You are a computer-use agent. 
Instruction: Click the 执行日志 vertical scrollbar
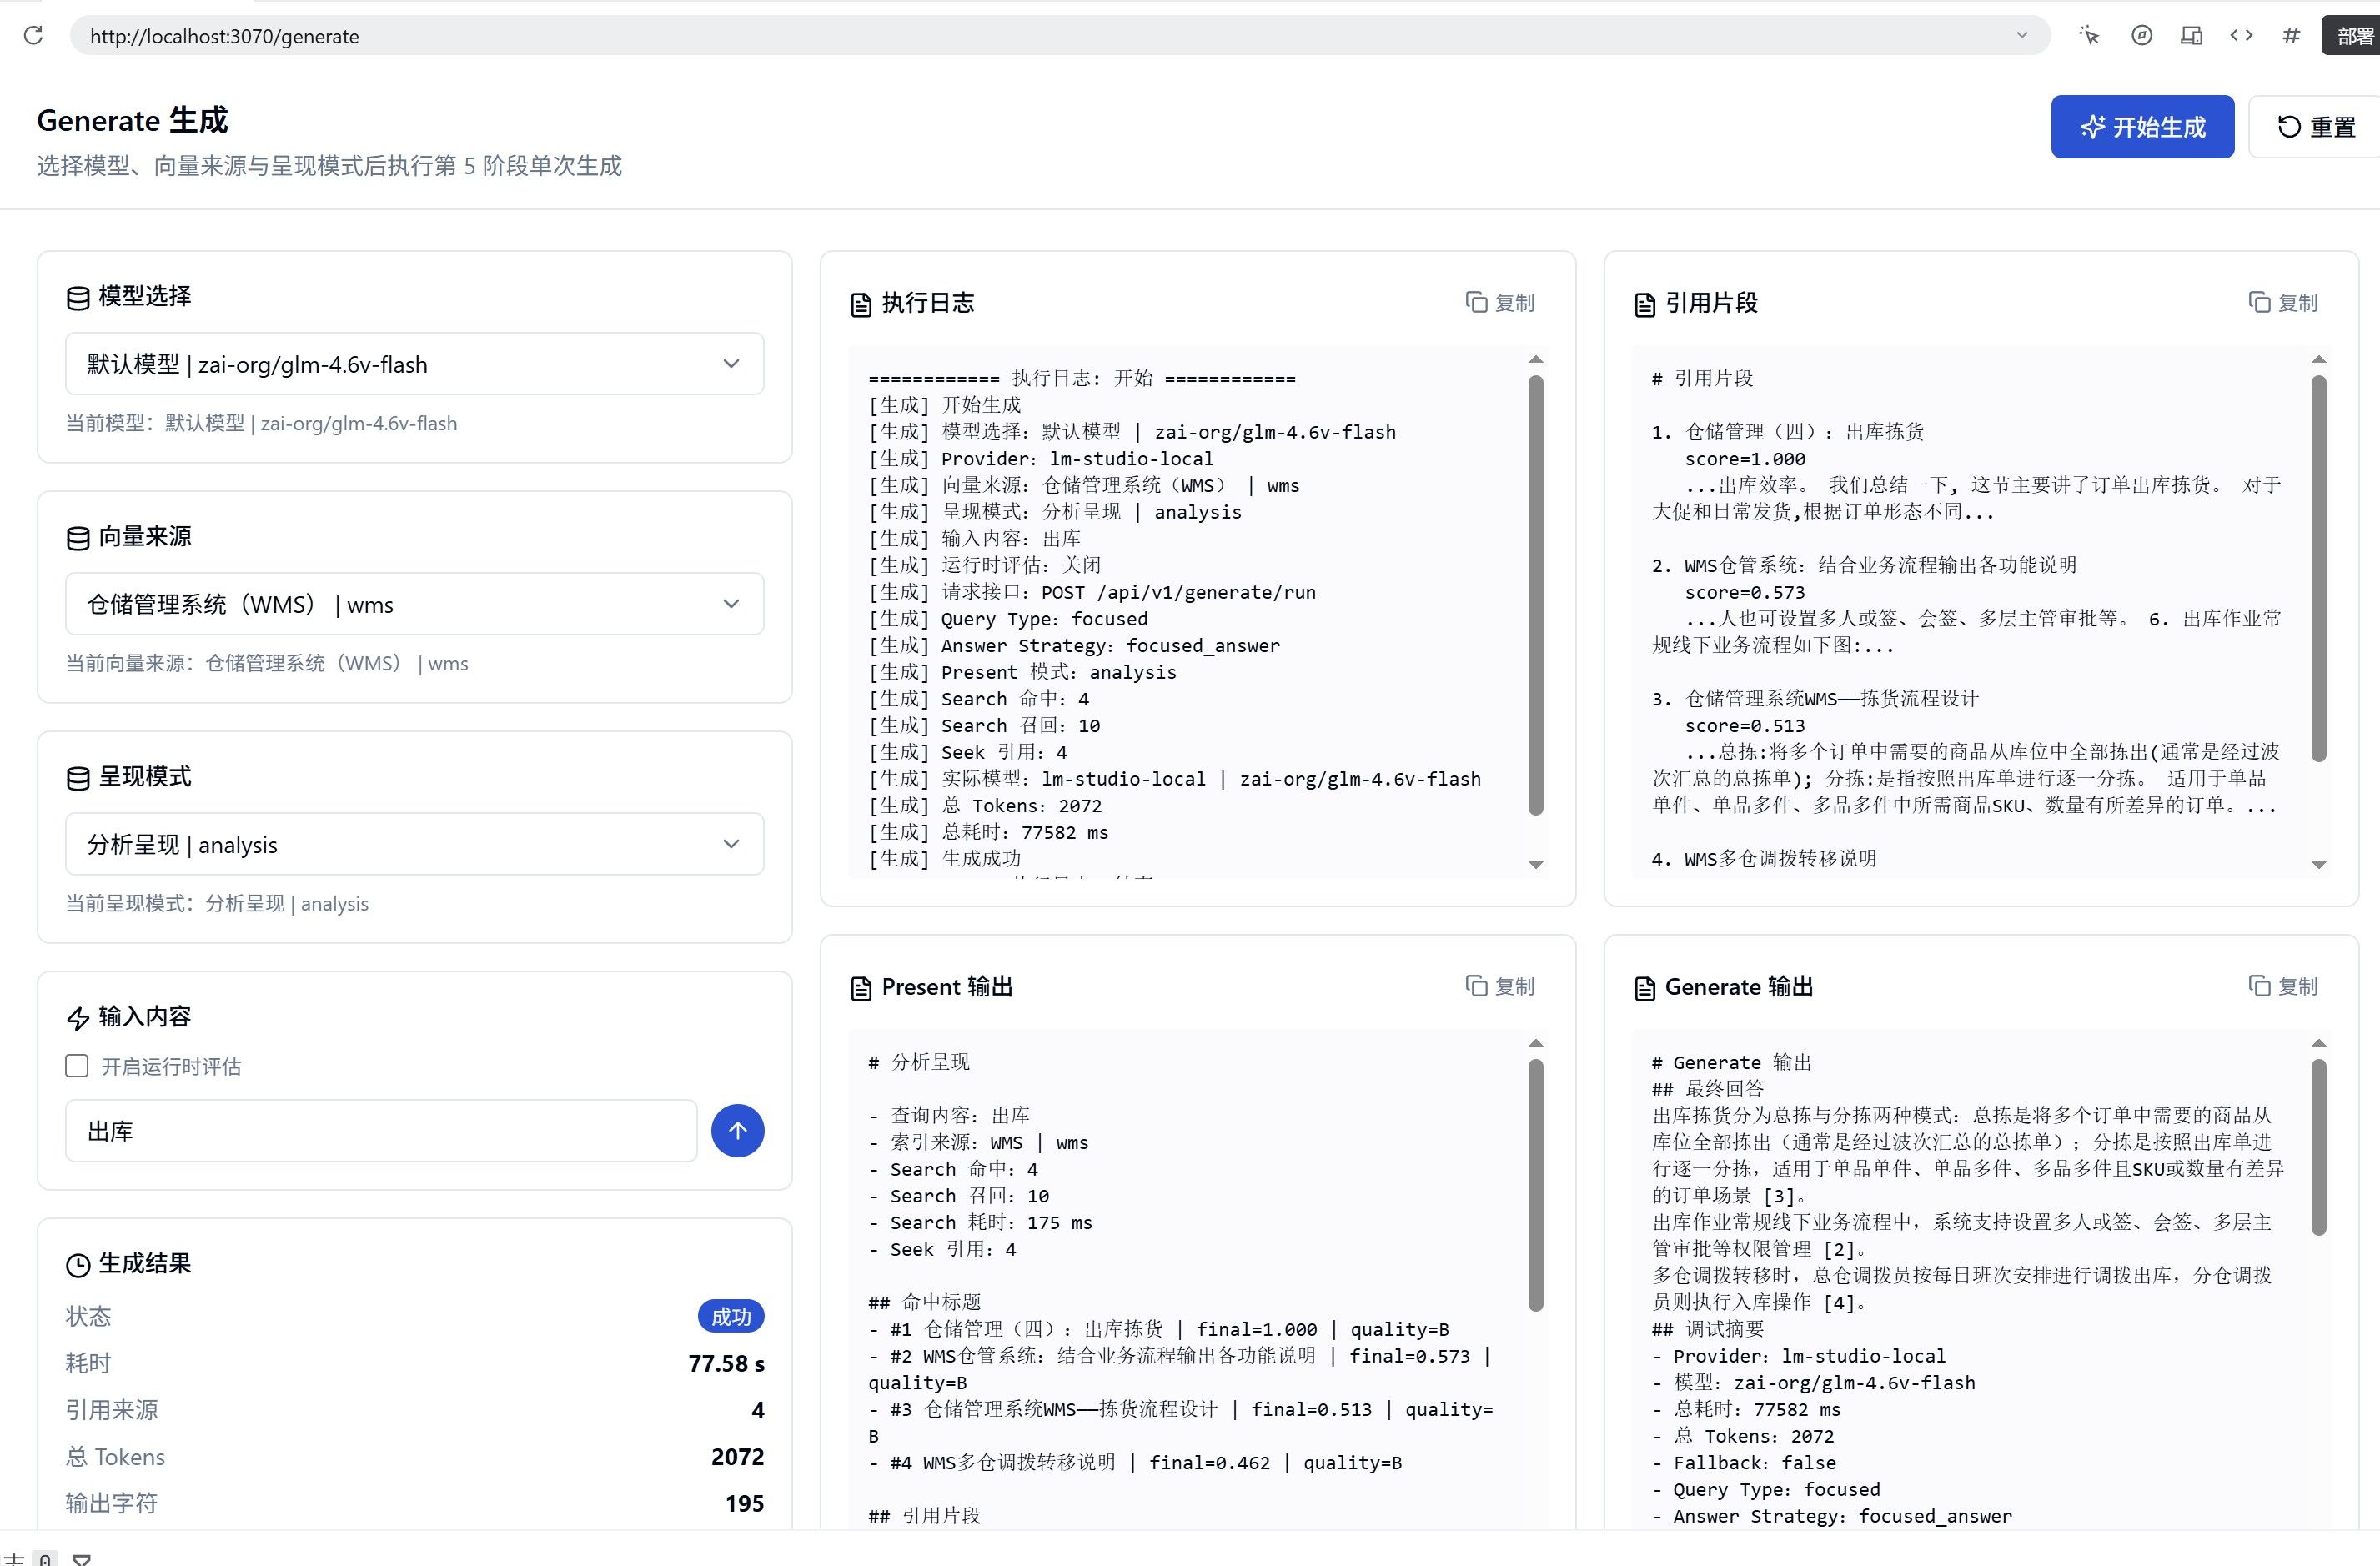(1536, 595)
